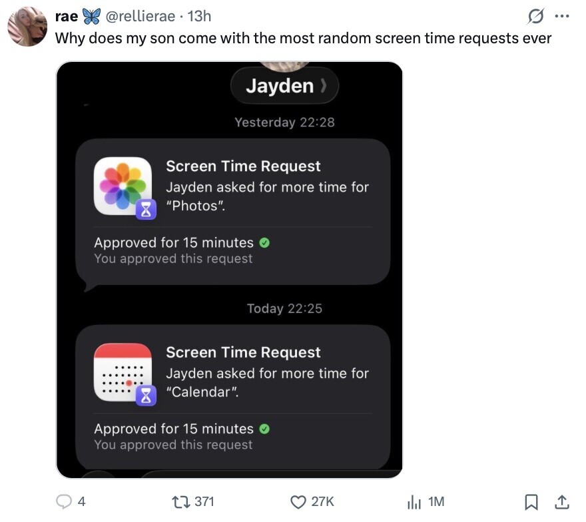Screen dimensions: 586x522
Task: Open the Photos Screen Time Request bubble title
Action: [x=243, y=166]
